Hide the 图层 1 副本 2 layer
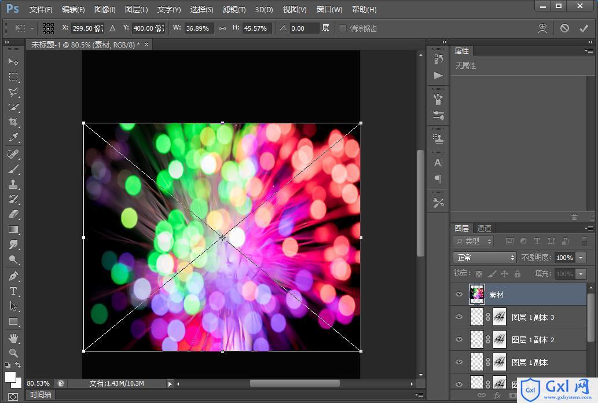 tap(459, 339)
